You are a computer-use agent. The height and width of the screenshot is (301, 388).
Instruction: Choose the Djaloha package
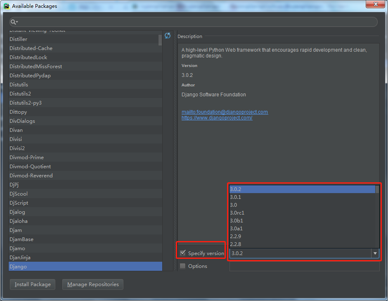coord(85,221)
